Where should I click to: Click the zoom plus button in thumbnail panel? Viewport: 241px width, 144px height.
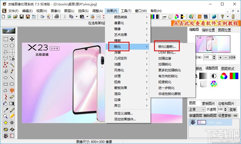click(220, 57)
